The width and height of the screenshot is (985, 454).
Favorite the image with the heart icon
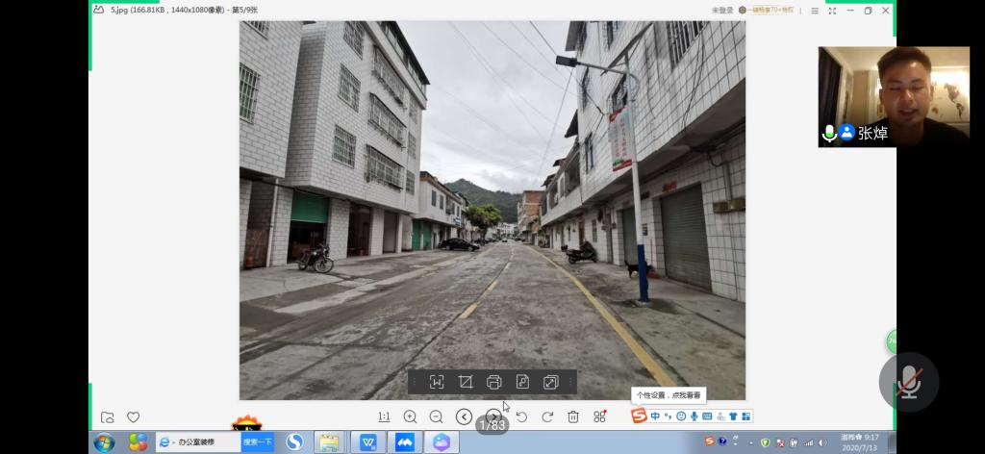tap(134, 416)
